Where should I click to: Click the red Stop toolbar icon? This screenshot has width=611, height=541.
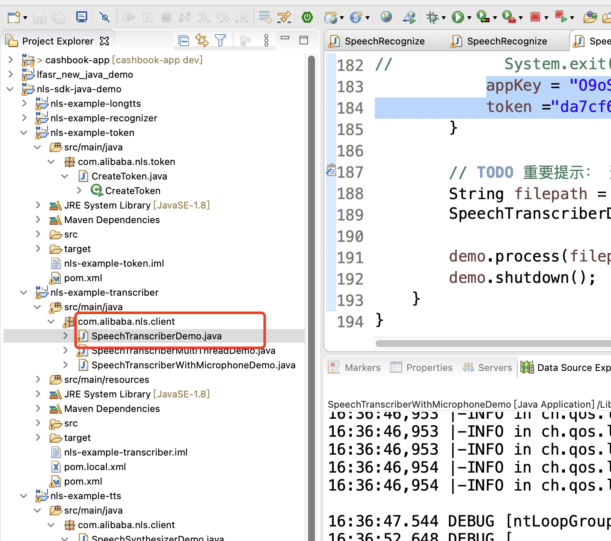535,17
